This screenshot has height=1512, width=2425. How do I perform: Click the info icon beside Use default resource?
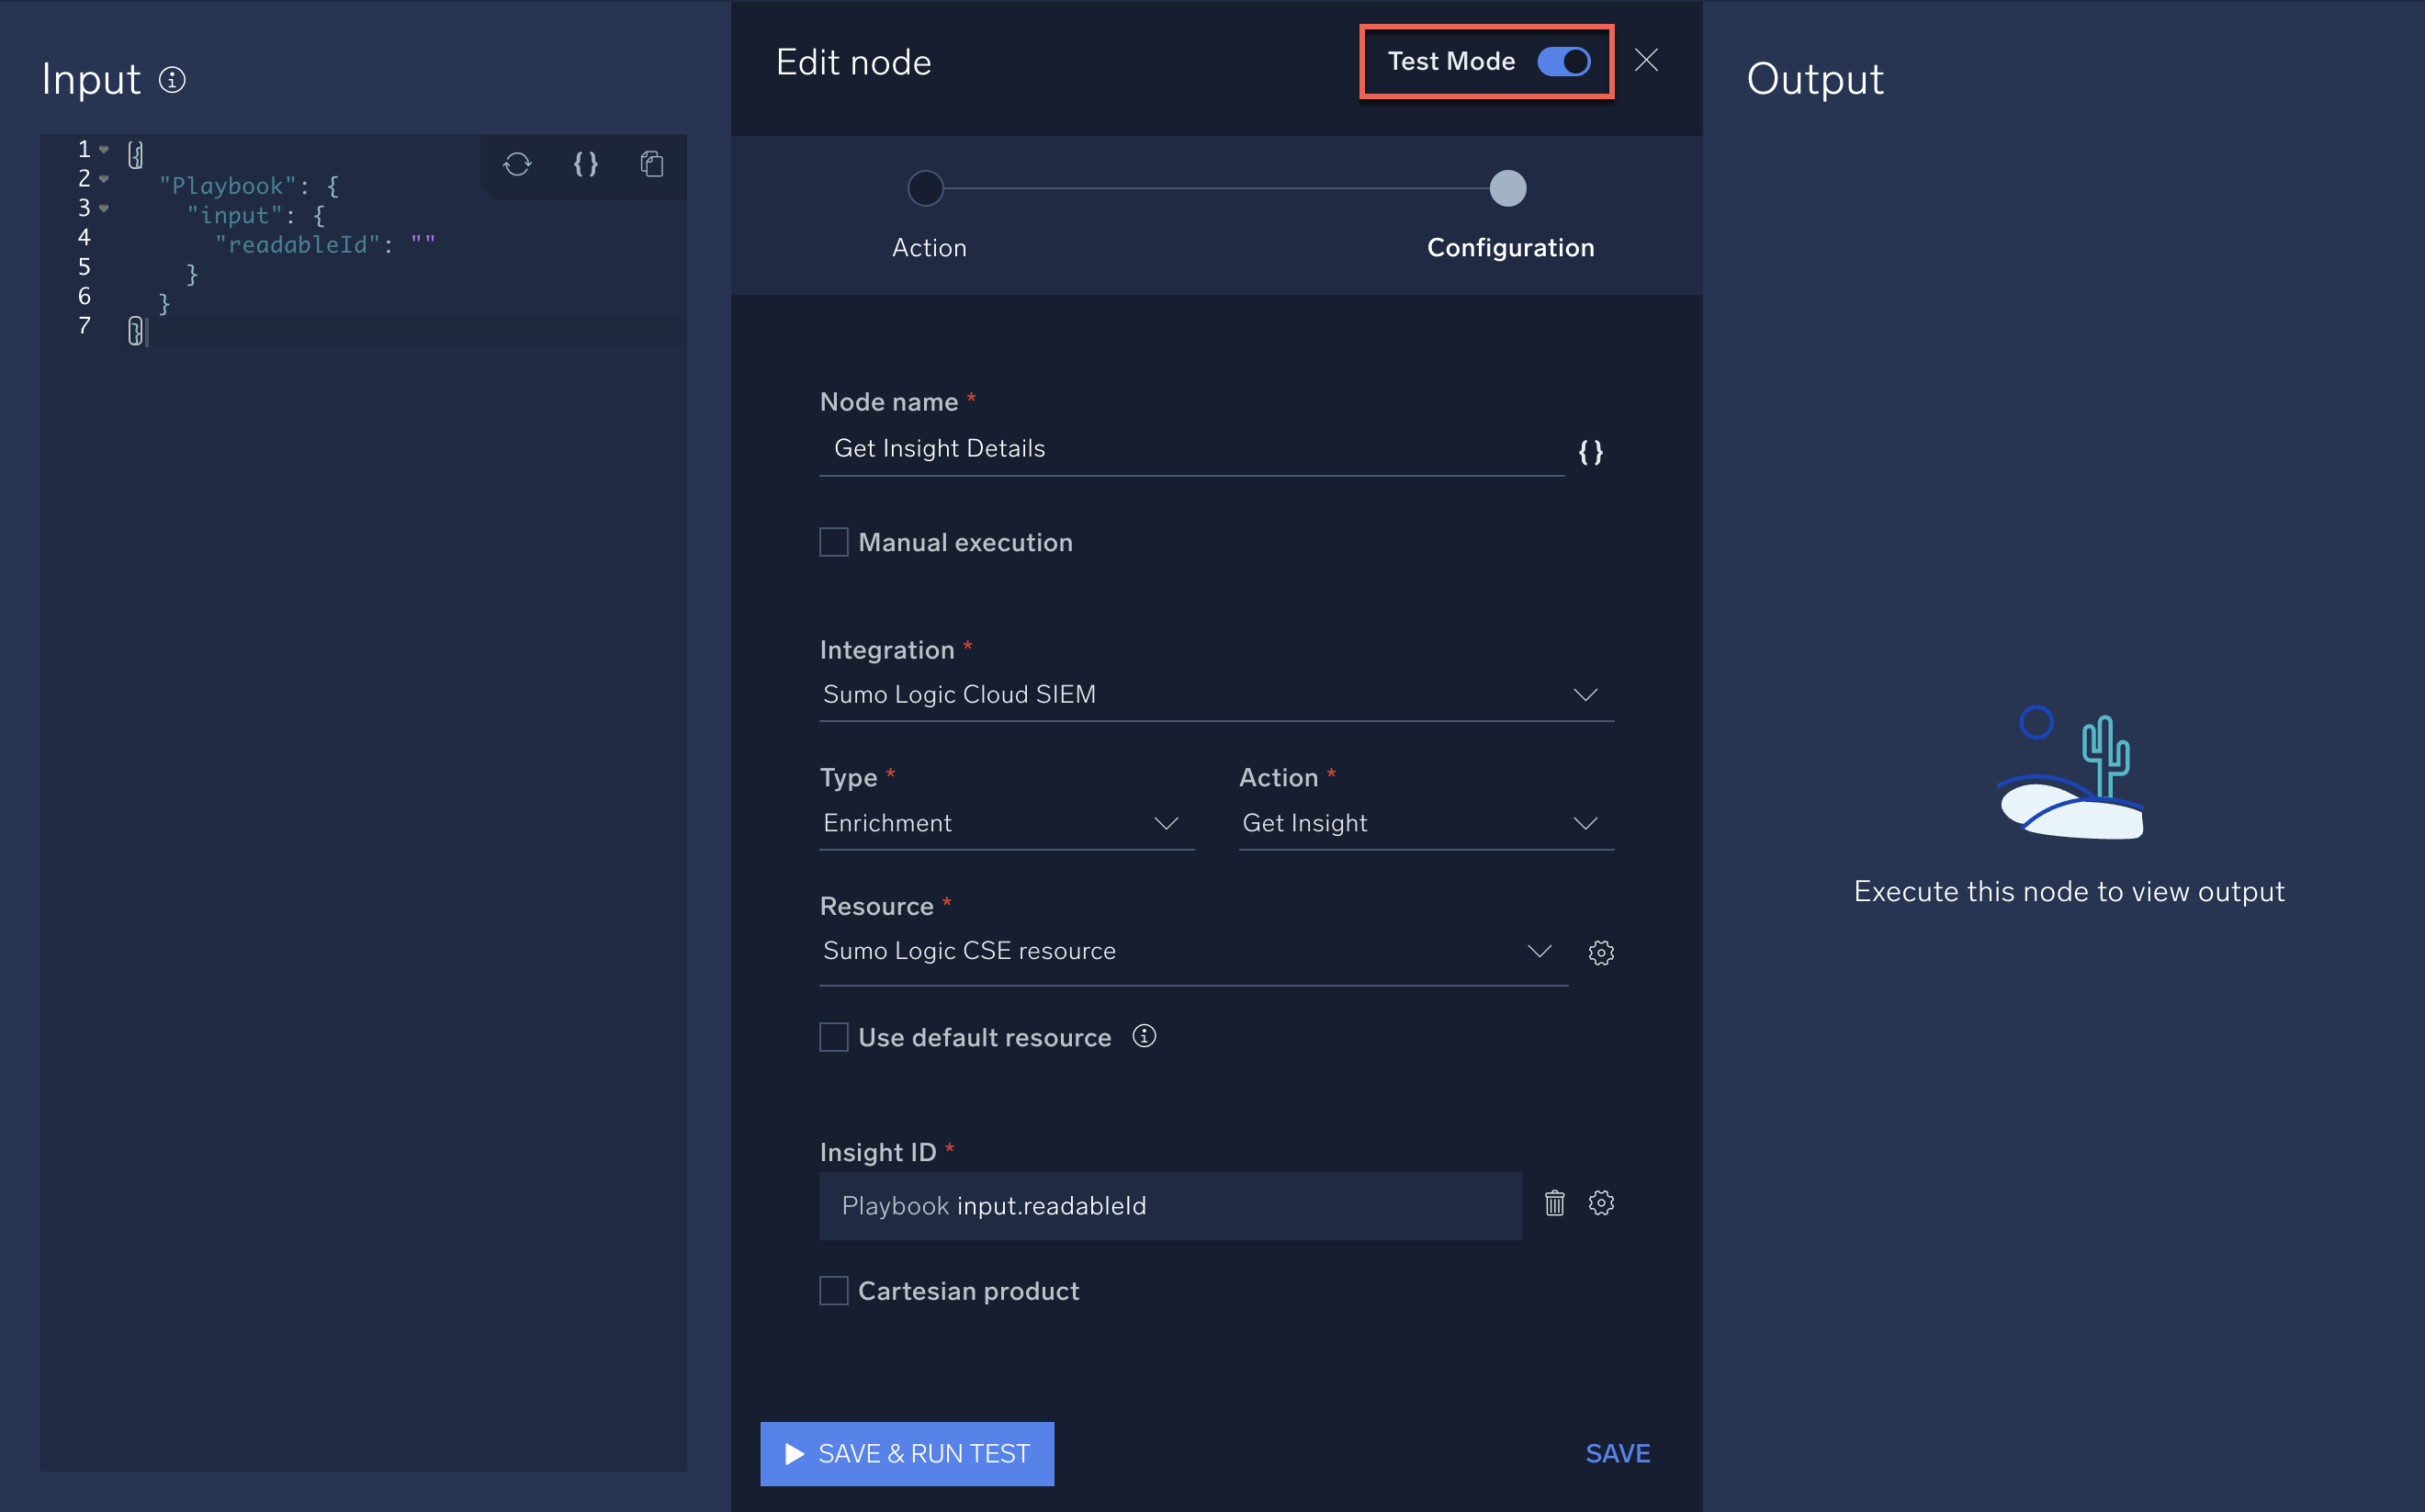(1144, 1037)
